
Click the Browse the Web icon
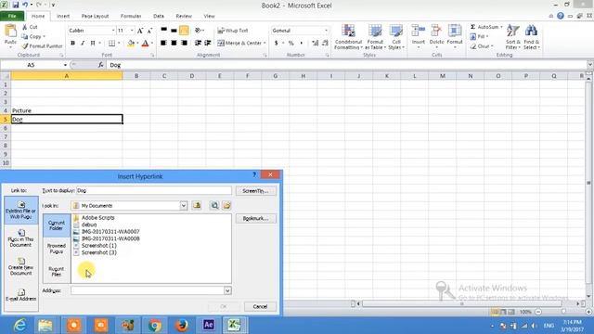pos(214,206)
